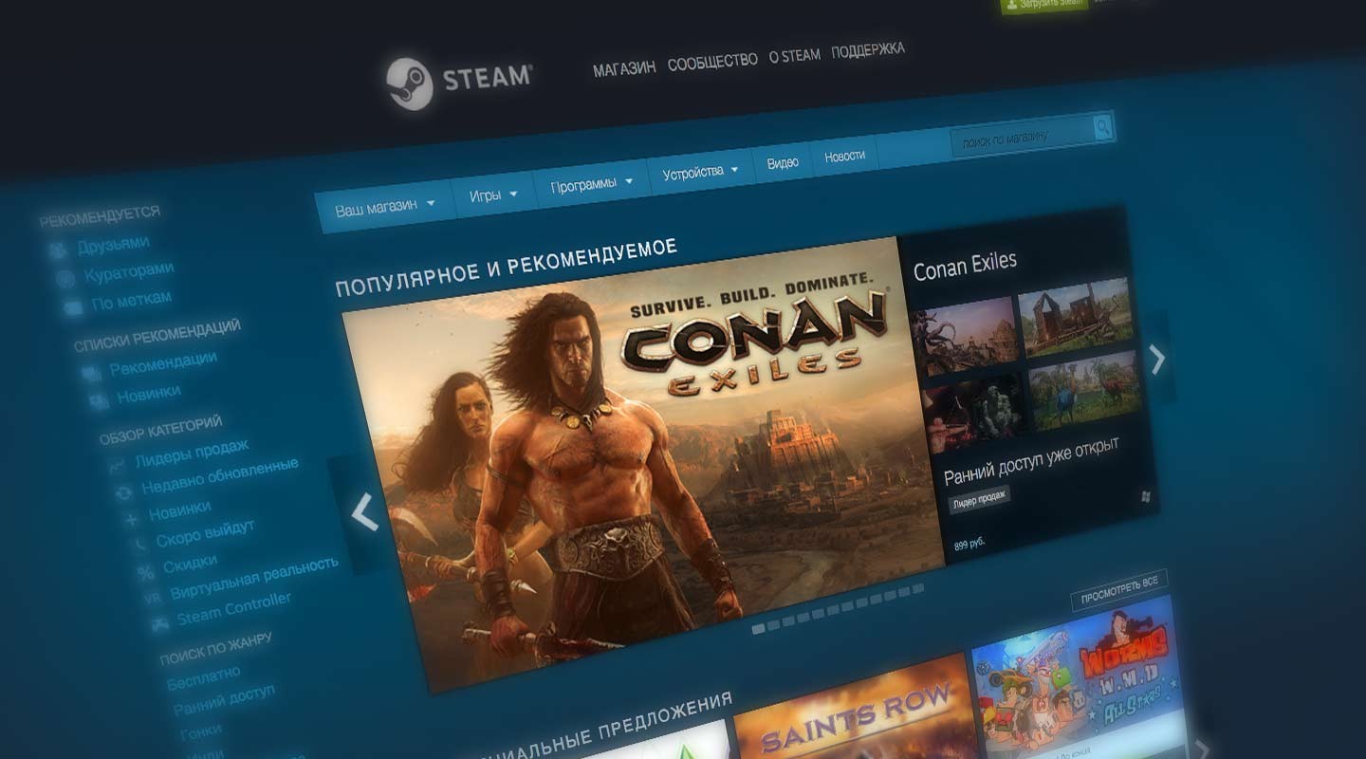Click the Друзьями friends icon in sidebar
Screen dimensions: 1366x759
click(x=59, y=251)
